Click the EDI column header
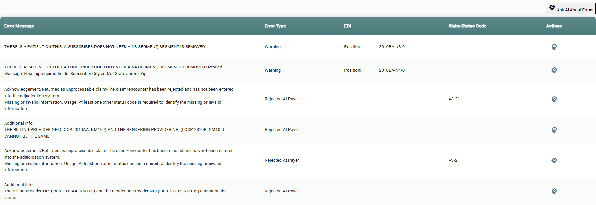Viewport: 596px width, 205px height. (347, 26)
